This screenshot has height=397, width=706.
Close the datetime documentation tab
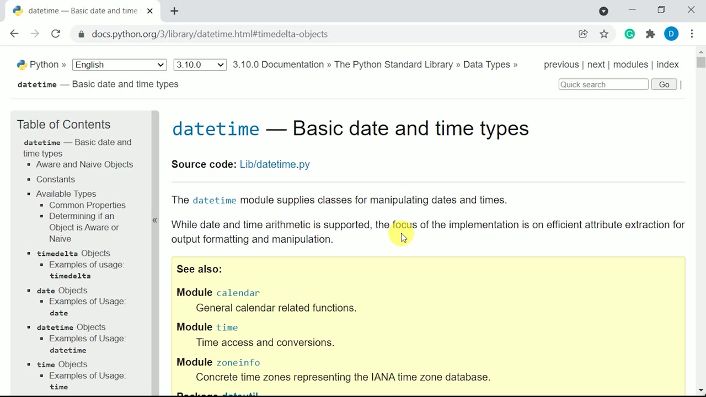coord(149,11)
